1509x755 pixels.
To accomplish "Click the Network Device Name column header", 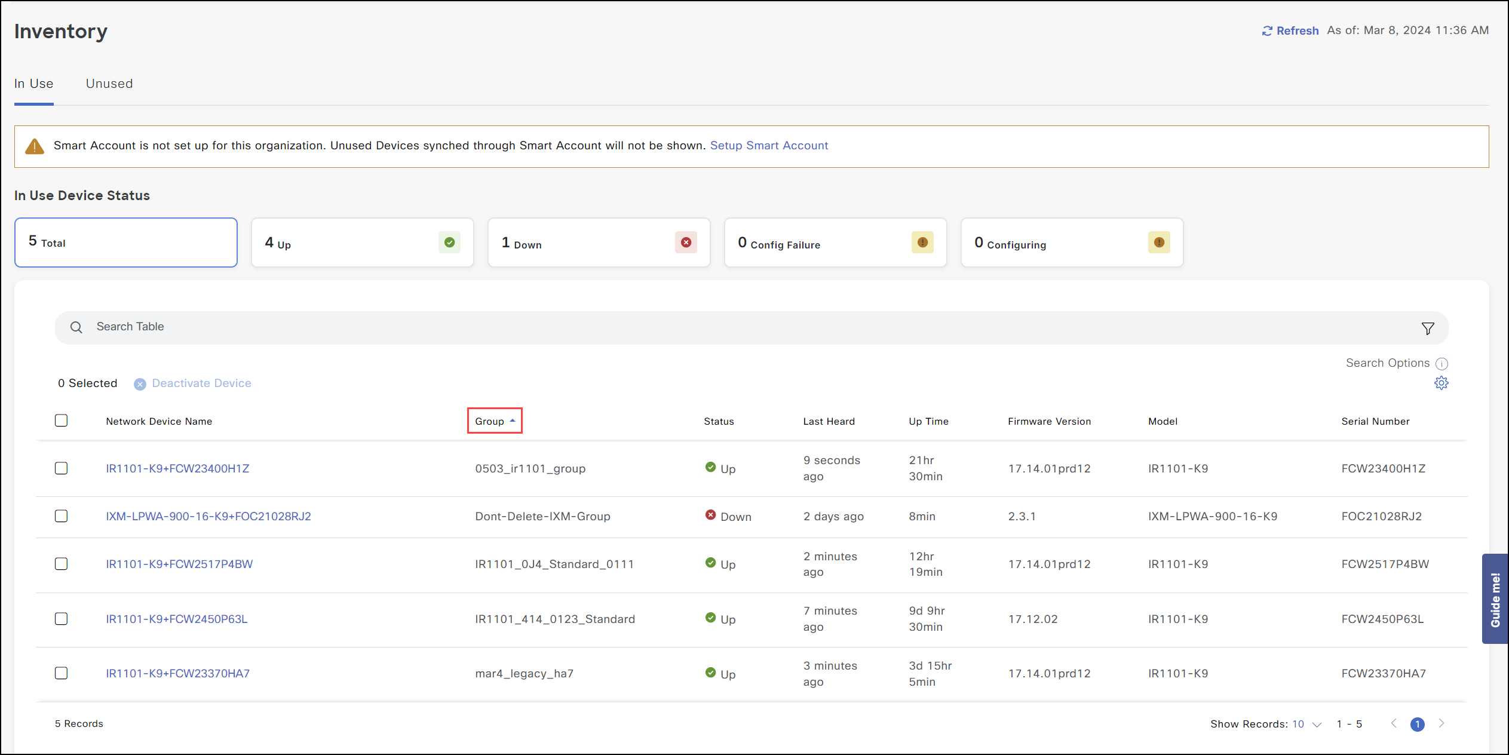I will (159, 422).
